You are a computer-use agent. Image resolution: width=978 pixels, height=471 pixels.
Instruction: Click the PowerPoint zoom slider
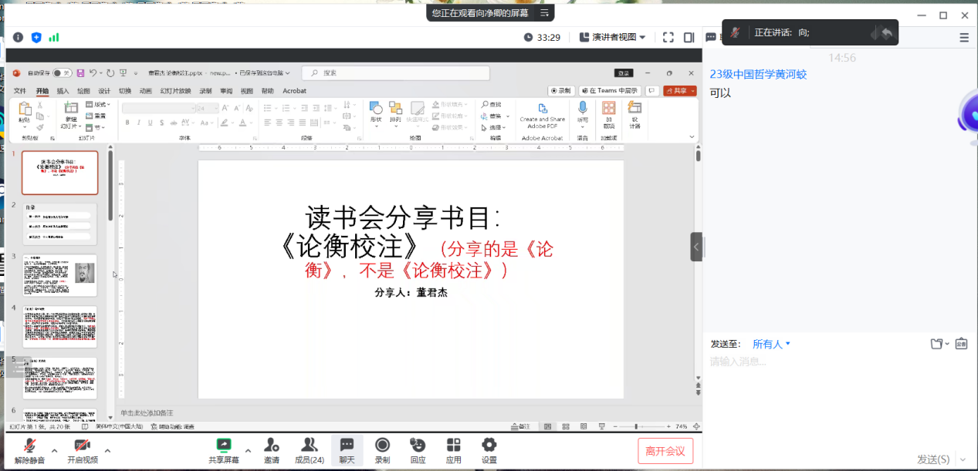[636, 426]
